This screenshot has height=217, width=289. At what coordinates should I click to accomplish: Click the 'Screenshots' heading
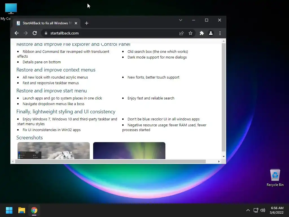click(29, 138)
